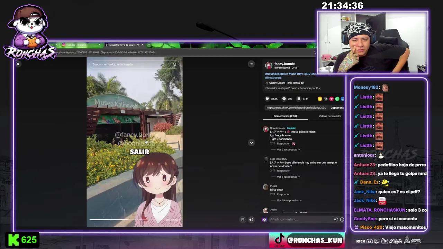443x249 pixels.
Task: Click the browser address bar URL
Action: (106, 53)
